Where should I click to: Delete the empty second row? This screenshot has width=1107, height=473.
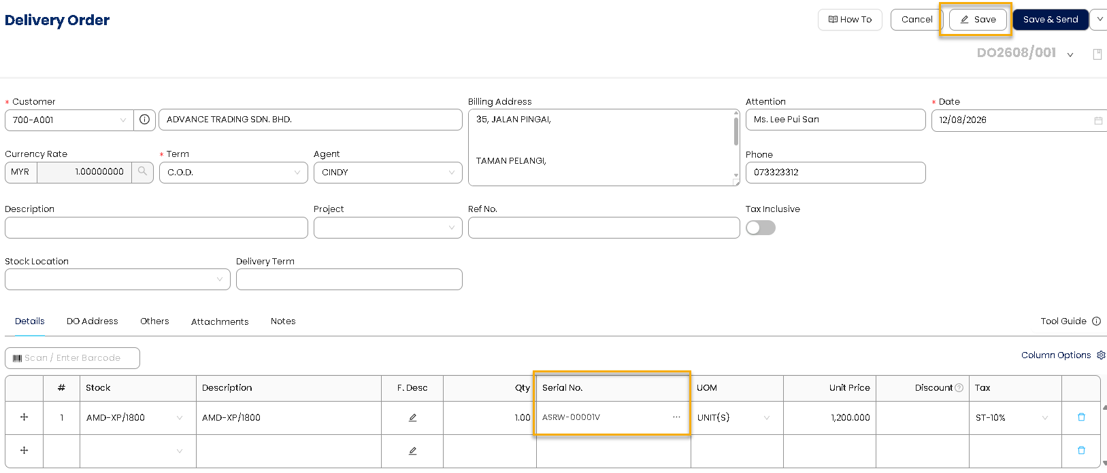[1081, 451]
